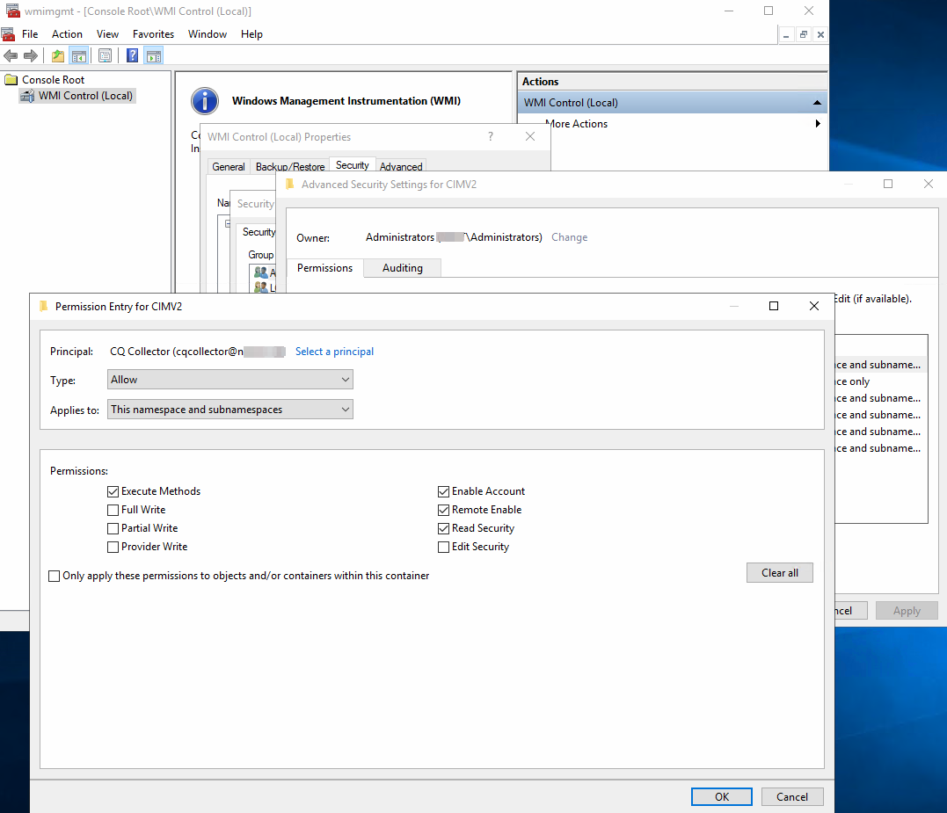This screenshot has width=947, height=813.
Task: Click the question-mark help icon in WMI Control Properties
Action: [491, 136]
